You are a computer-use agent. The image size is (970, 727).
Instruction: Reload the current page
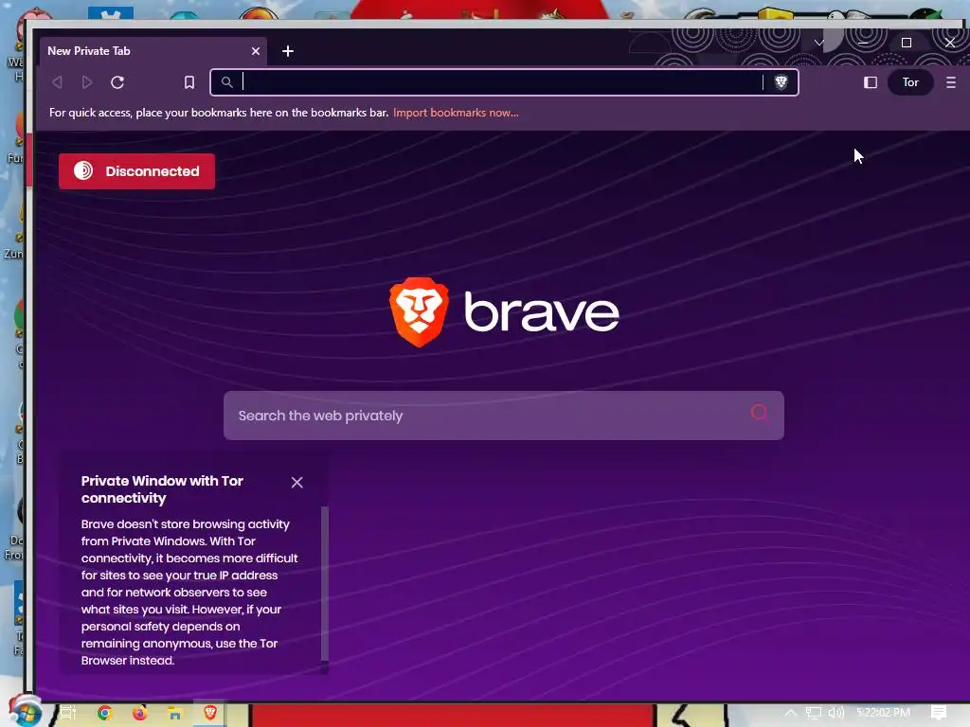click(x=117, y=82)
